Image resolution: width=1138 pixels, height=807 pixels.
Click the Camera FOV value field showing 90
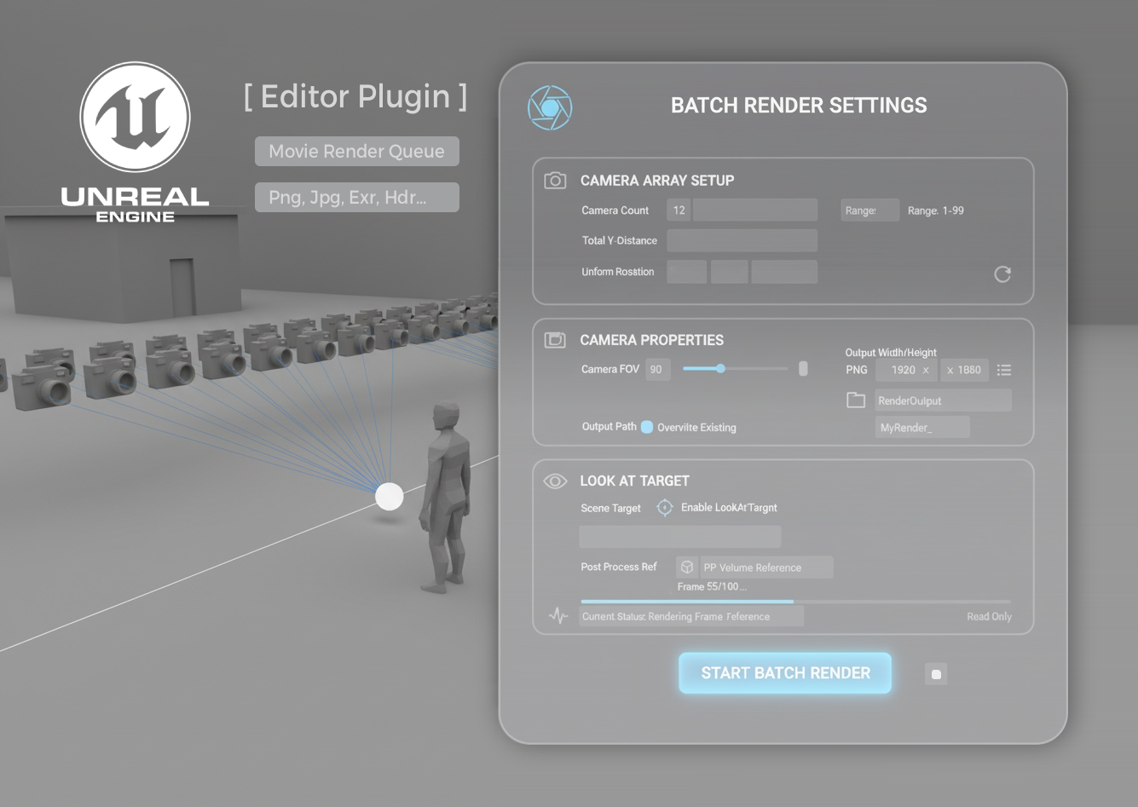point(657,370)
